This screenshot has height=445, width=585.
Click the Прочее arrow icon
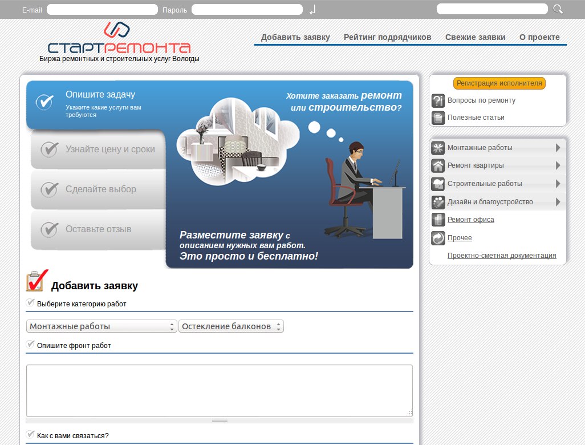pyautogui.click(x=438, y=238)
